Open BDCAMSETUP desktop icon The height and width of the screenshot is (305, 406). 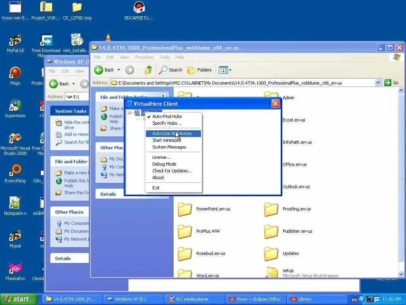(139, 11)
